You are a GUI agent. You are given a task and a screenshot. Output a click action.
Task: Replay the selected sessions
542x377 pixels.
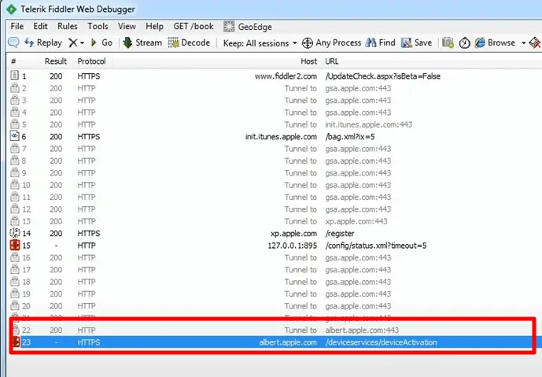pos(43,43)
